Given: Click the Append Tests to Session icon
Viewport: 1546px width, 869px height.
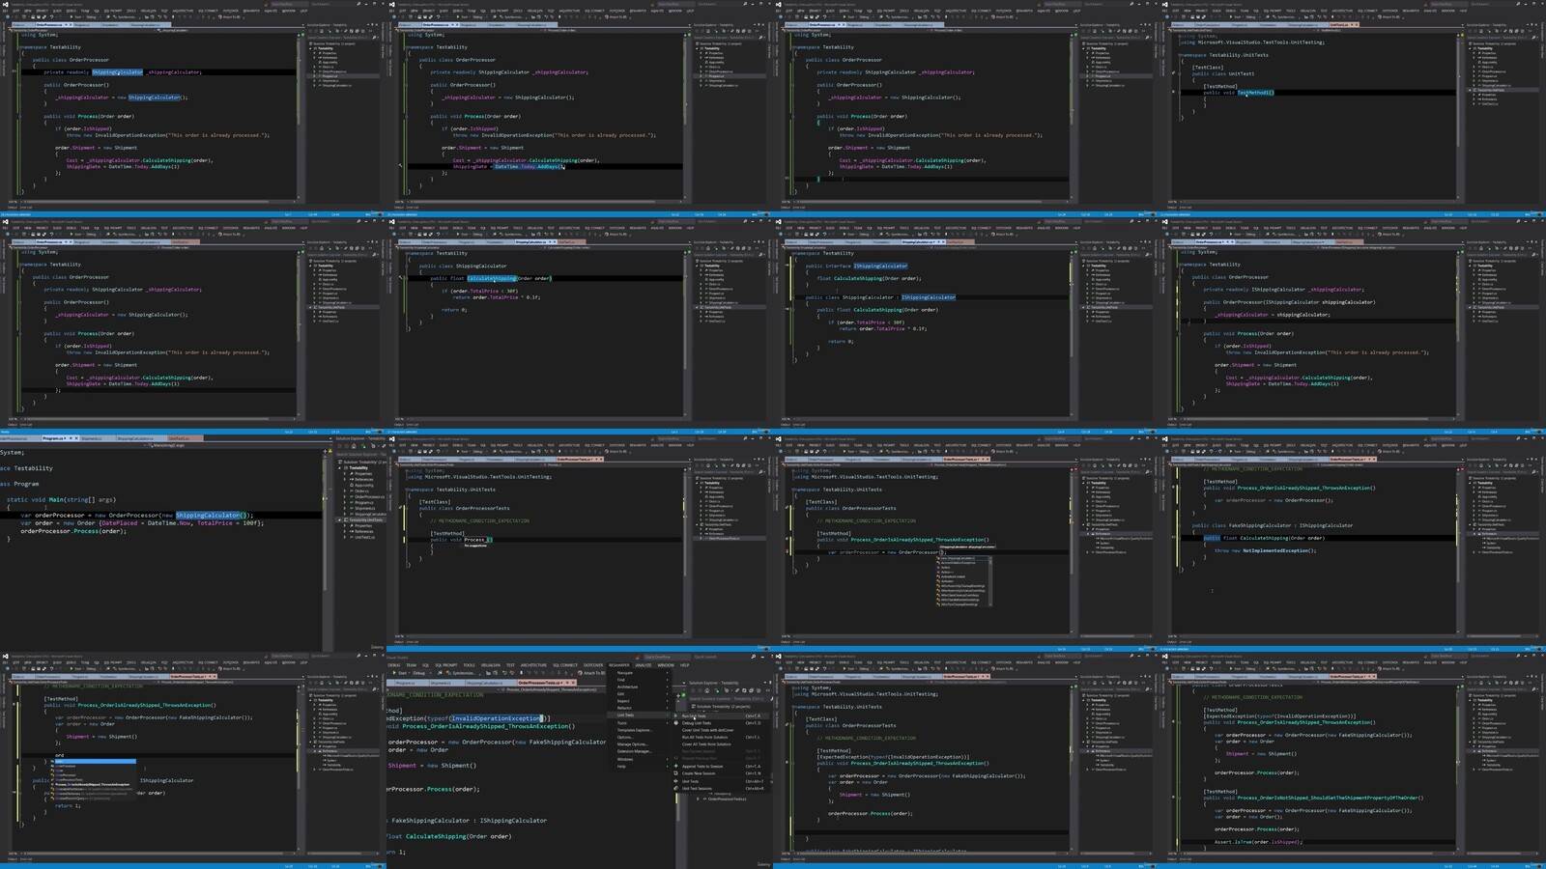Looking at the screenshot, I should coord(676,767).
